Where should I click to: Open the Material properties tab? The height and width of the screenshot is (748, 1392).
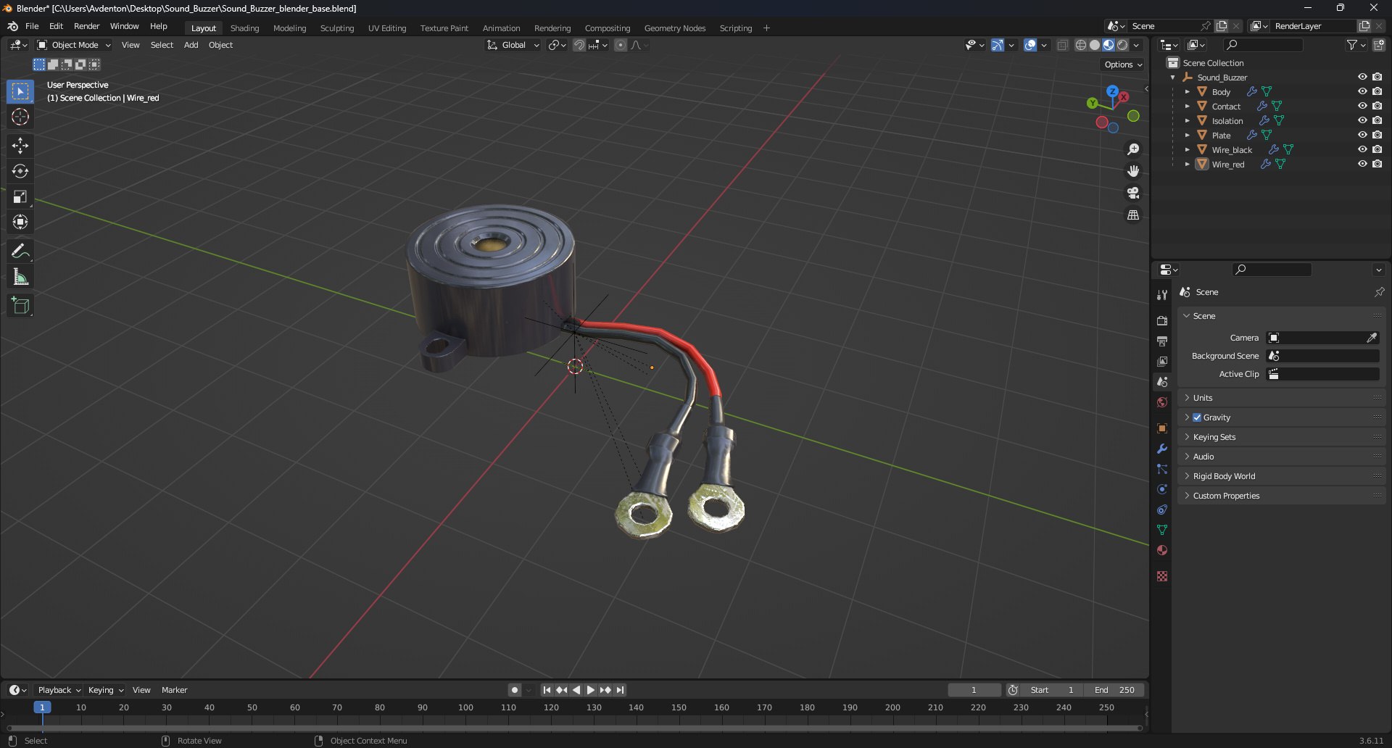(1162, 550)
